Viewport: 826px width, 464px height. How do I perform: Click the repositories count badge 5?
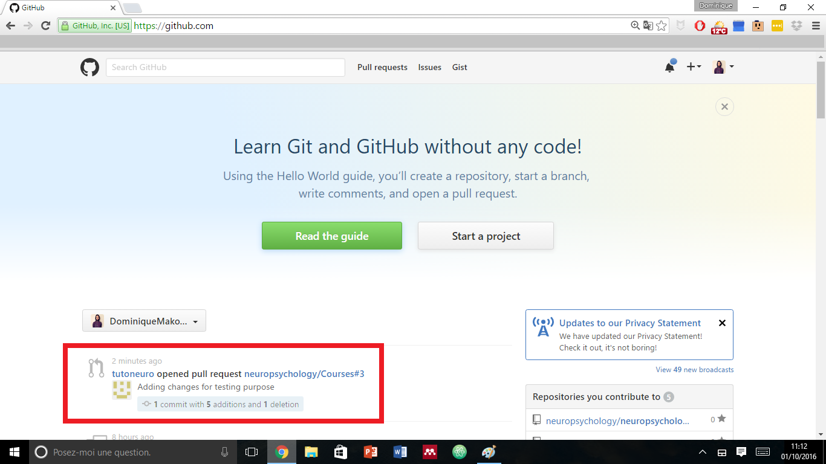668,397
